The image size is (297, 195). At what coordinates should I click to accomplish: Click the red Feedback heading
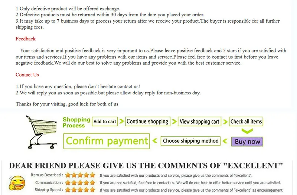point(26,39)
